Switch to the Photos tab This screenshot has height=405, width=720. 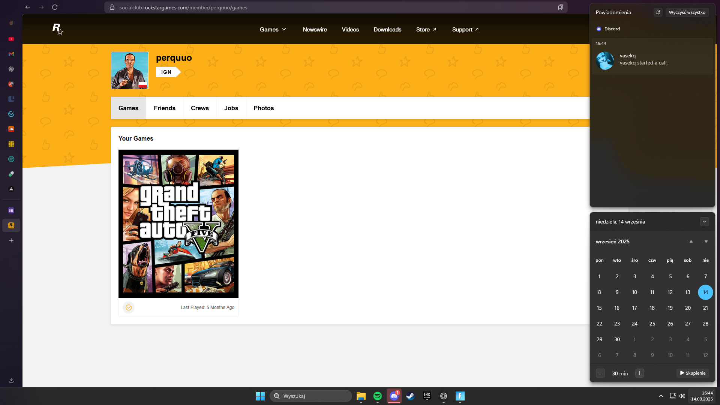click(264, 108)
